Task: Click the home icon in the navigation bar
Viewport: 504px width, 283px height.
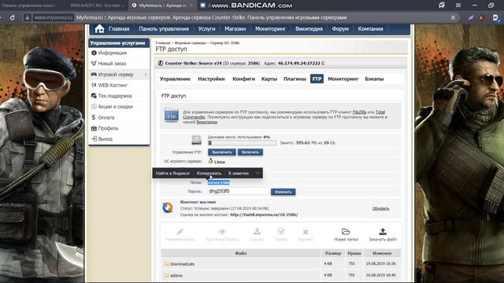Action: (x=99, y=29)
